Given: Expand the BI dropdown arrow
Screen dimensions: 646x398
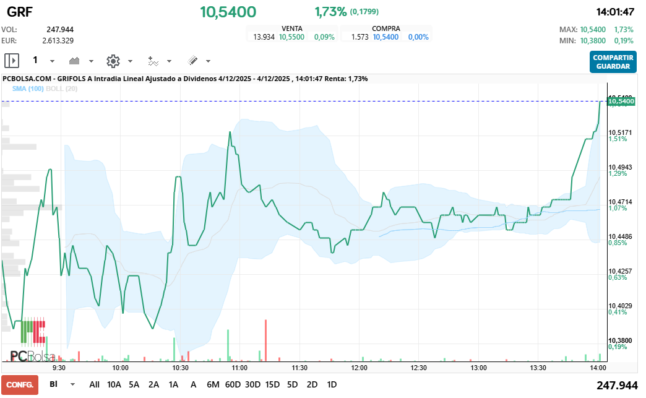Looking at the screenshot, I should (73, 384).
